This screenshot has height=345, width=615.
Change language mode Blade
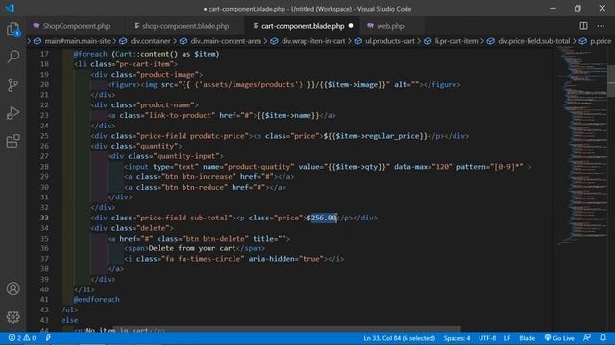tap(528, 338)
